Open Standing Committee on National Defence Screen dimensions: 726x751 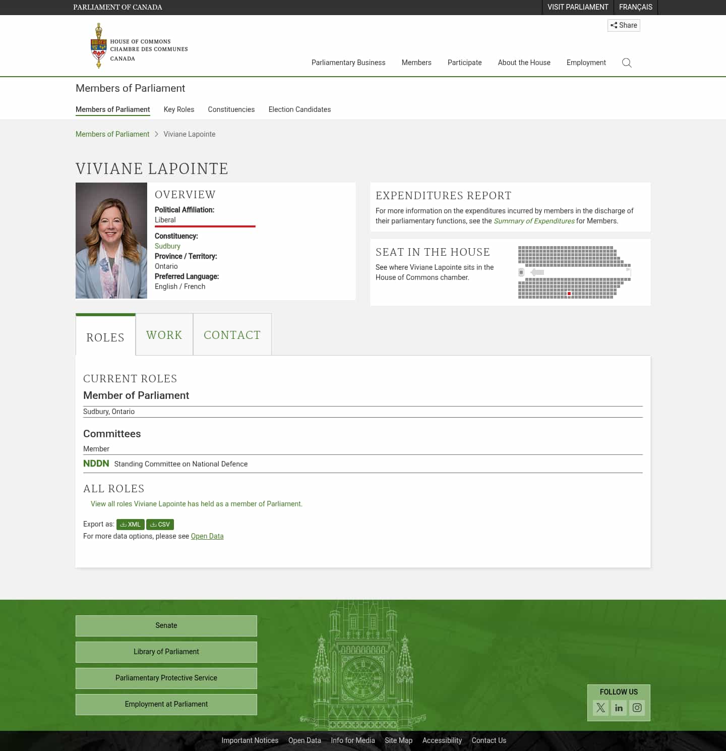(x=181, y=464)
